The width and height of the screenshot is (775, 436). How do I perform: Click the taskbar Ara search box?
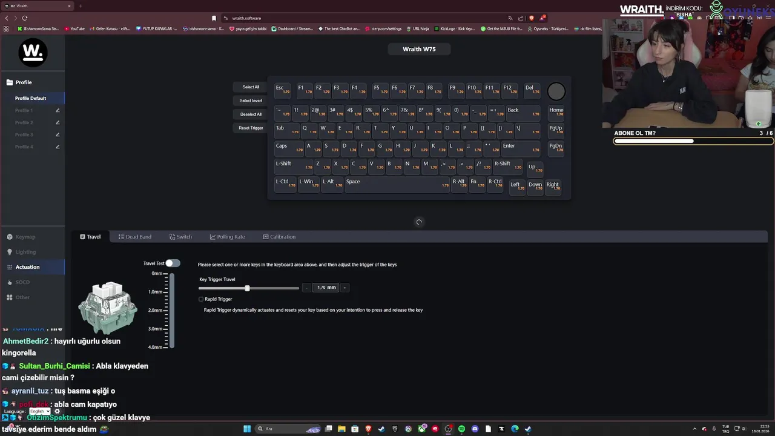point(288,429)
